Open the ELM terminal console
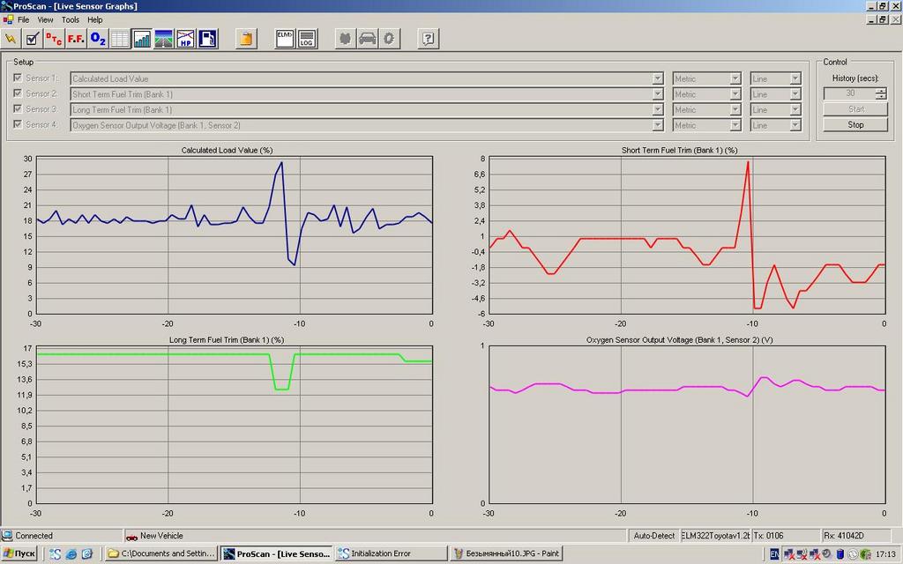 tap(285, 39)
